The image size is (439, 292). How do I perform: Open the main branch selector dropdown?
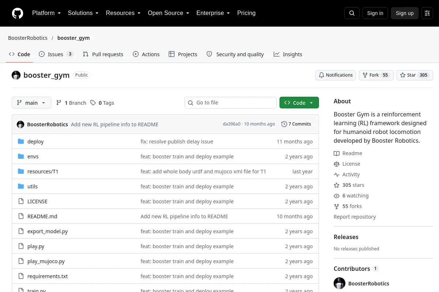coord(31,103)
